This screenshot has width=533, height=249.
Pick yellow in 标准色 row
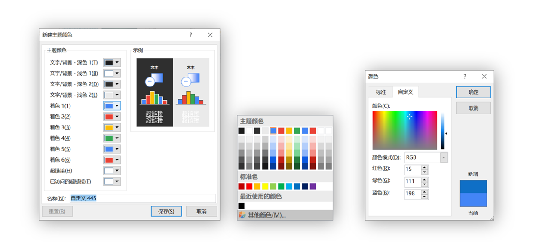tap(265, 186)
